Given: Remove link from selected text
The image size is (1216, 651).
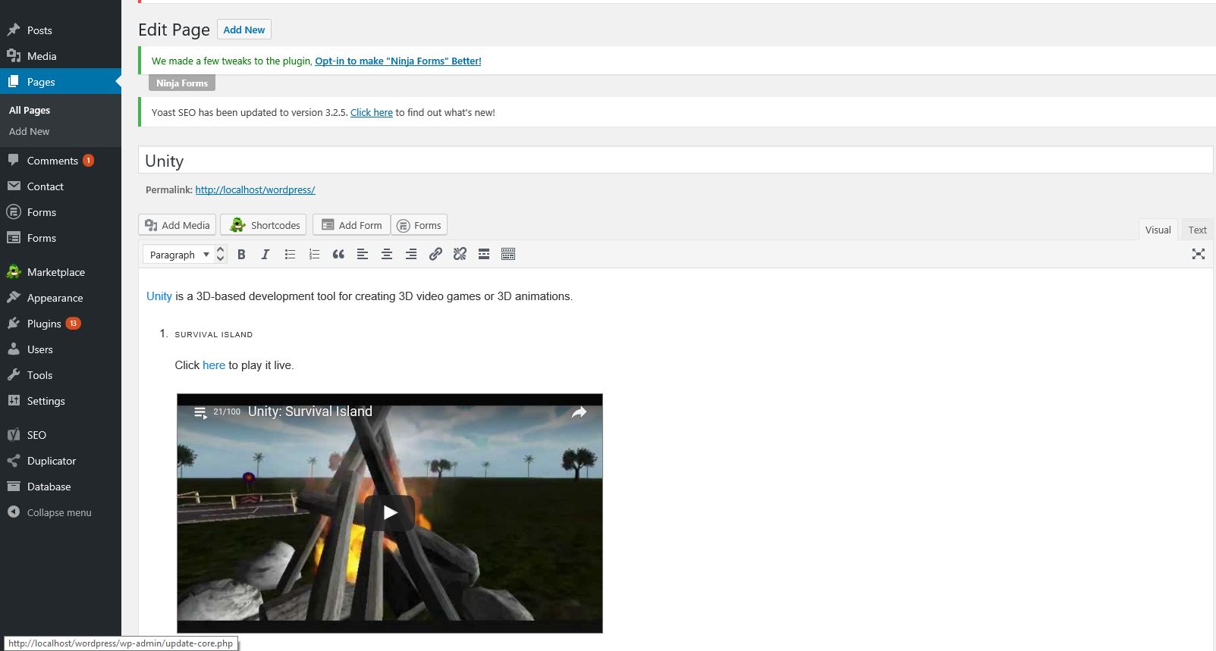Looking at the screenshot, I should tap(460, 255).
